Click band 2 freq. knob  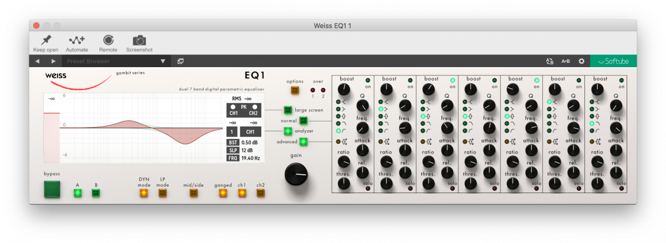coord(405,128)
